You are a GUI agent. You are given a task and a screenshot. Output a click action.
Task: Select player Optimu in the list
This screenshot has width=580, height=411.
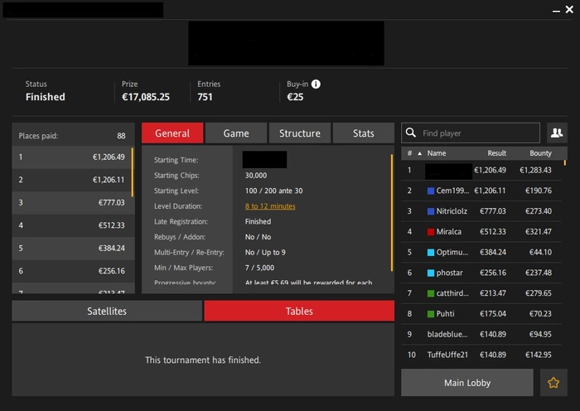coord(481,252)
